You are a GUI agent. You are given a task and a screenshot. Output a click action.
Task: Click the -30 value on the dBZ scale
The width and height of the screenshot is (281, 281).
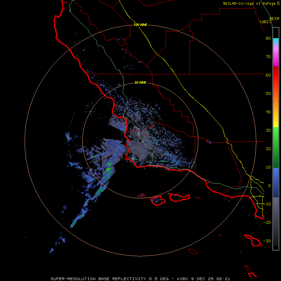pos(267,241)
